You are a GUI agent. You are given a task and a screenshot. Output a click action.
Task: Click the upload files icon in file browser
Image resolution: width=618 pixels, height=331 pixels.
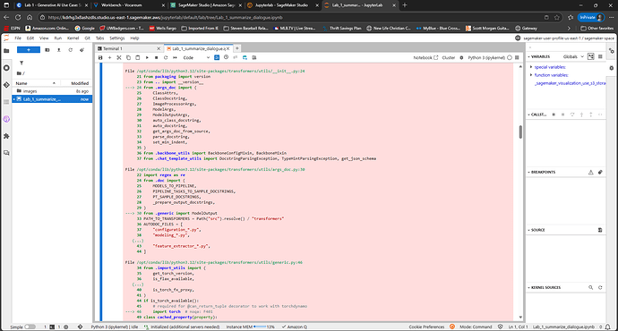coord(59,50)
